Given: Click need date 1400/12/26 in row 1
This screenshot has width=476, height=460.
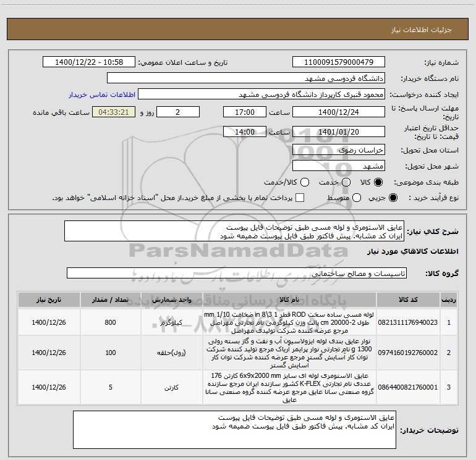Looking at the screenshot, I should click(x=49, y=322).
